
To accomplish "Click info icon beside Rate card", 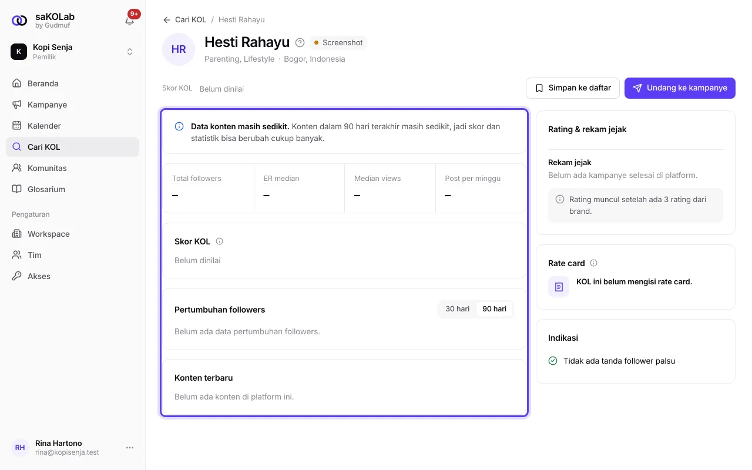I will (593, 263).
